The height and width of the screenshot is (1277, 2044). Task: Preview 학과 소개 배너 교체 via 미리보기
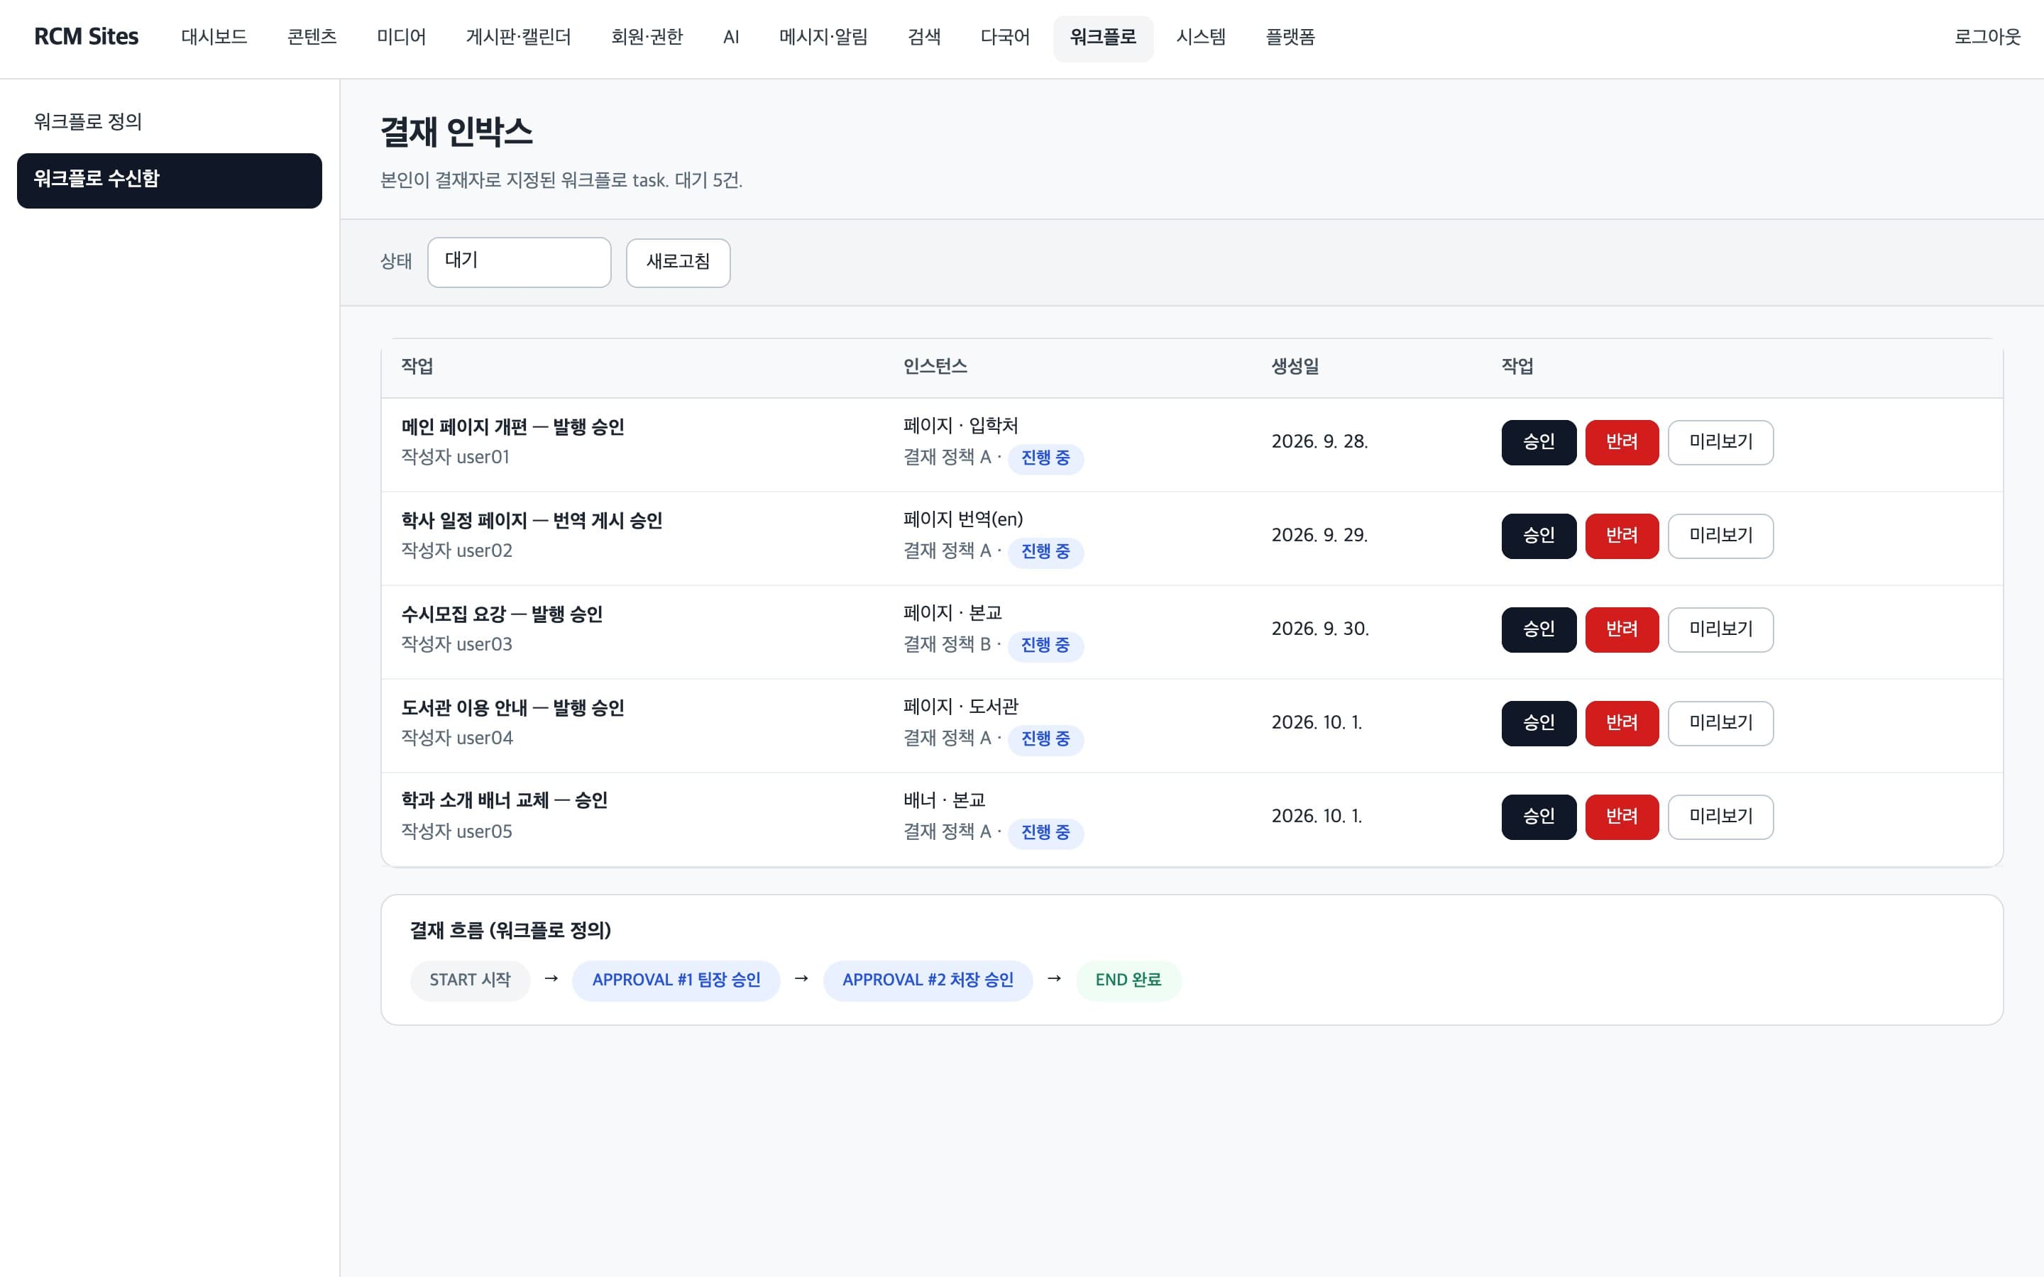point(1720,817)
